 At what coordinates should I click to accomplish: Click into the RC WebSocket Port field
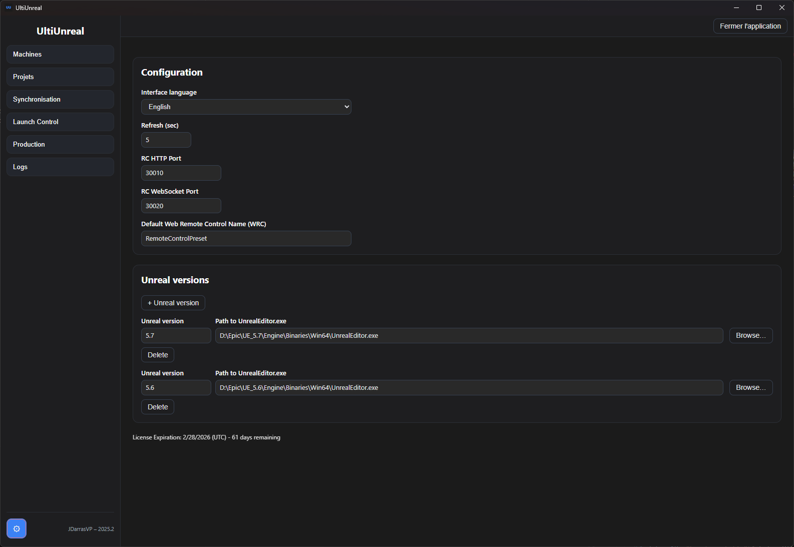pos(181,206)
